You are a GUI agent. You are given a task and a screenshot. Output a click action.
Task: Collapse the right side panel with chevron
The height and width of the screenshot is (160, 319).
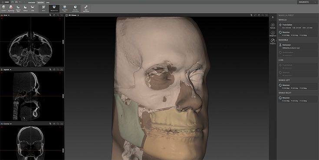point(273,17)
